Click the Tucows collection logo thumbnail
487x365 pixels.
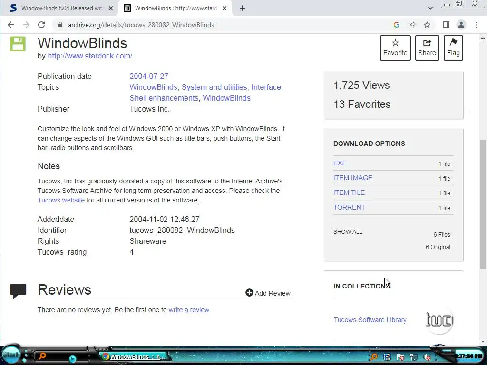pyautogui.click(x=439, y=320)
